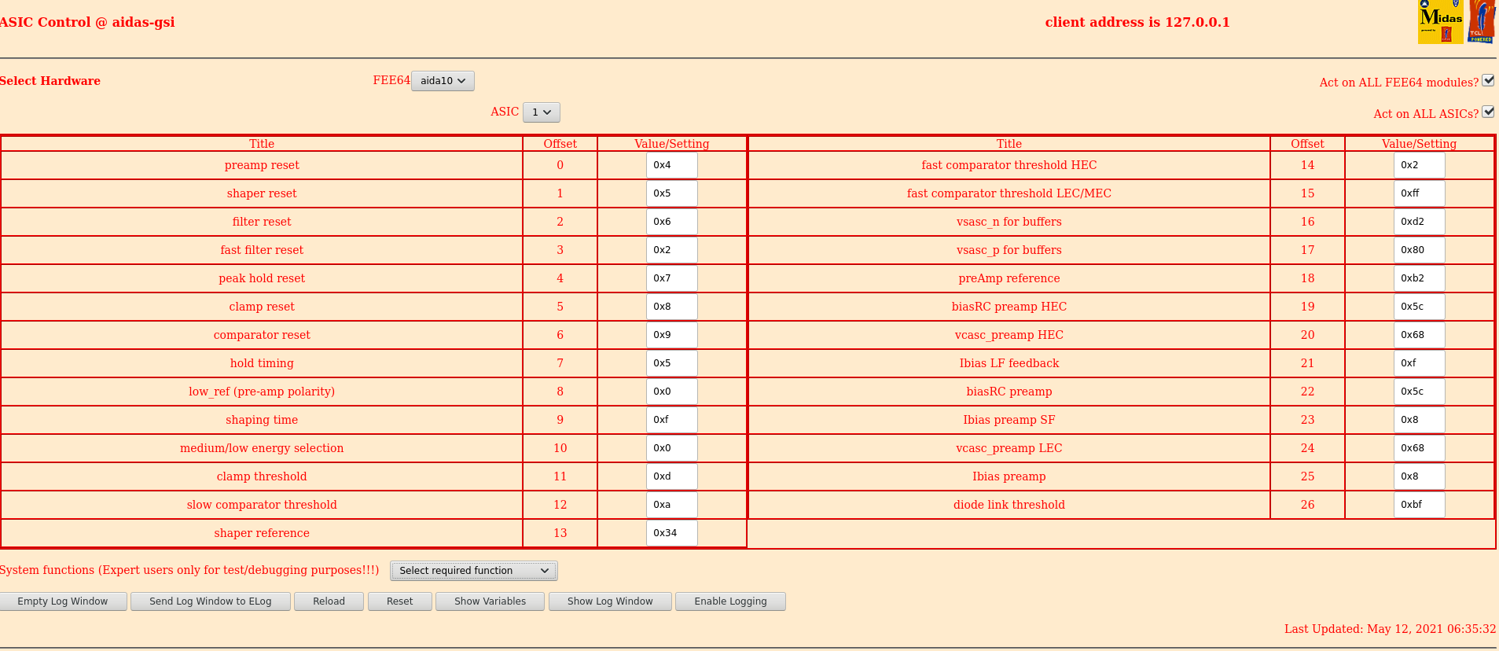Click the offset 26 cell

(x=1308, y=505)
